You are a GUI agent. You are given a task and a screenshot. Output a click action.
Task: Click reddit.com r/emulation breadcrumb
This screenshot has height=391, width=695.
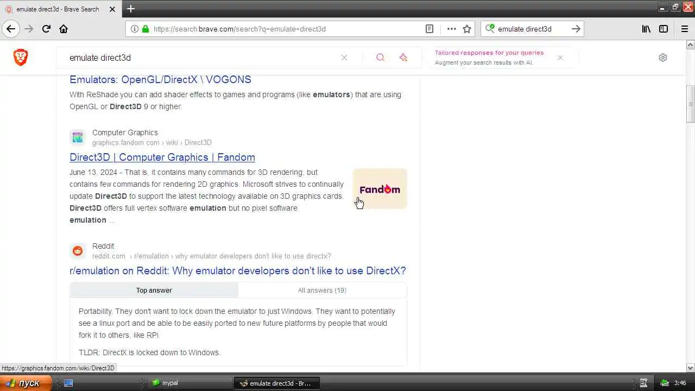tap(211, 256)
